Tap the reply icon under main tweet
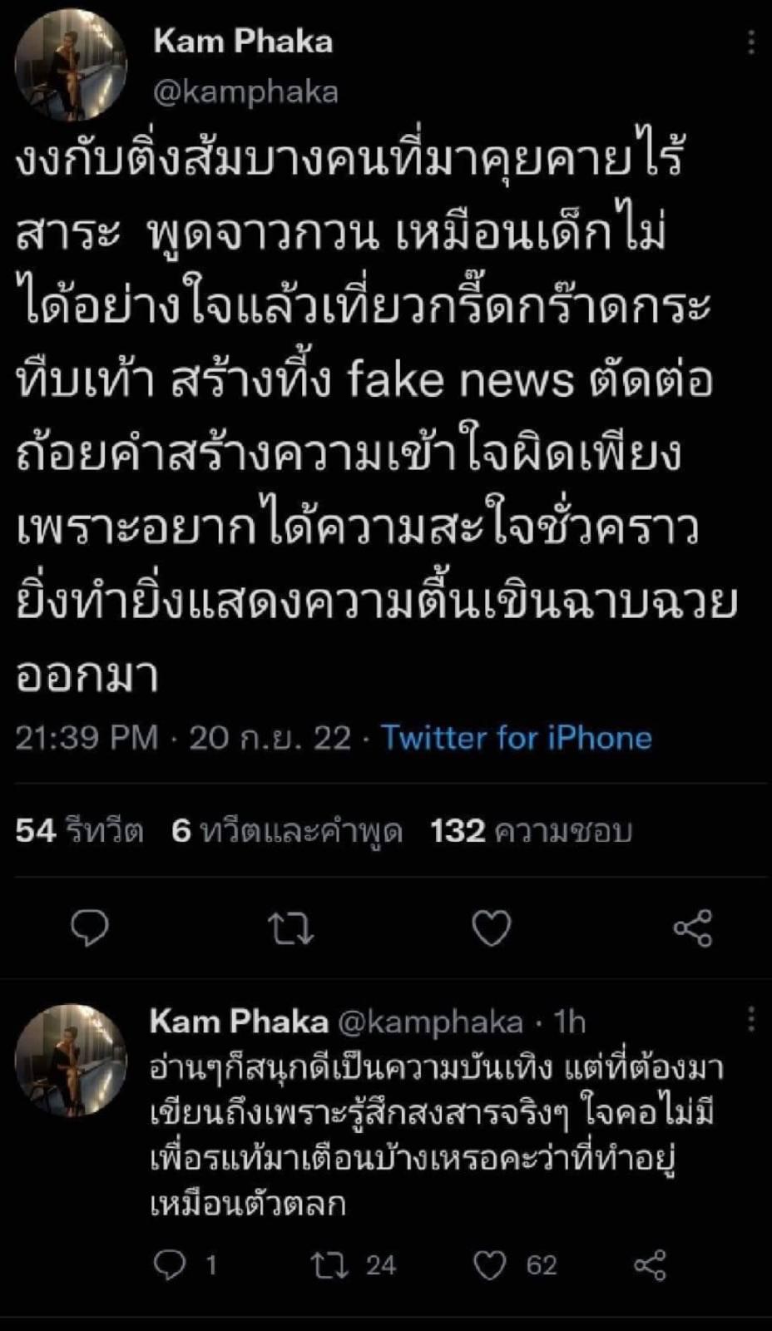 tap(89, 928)
